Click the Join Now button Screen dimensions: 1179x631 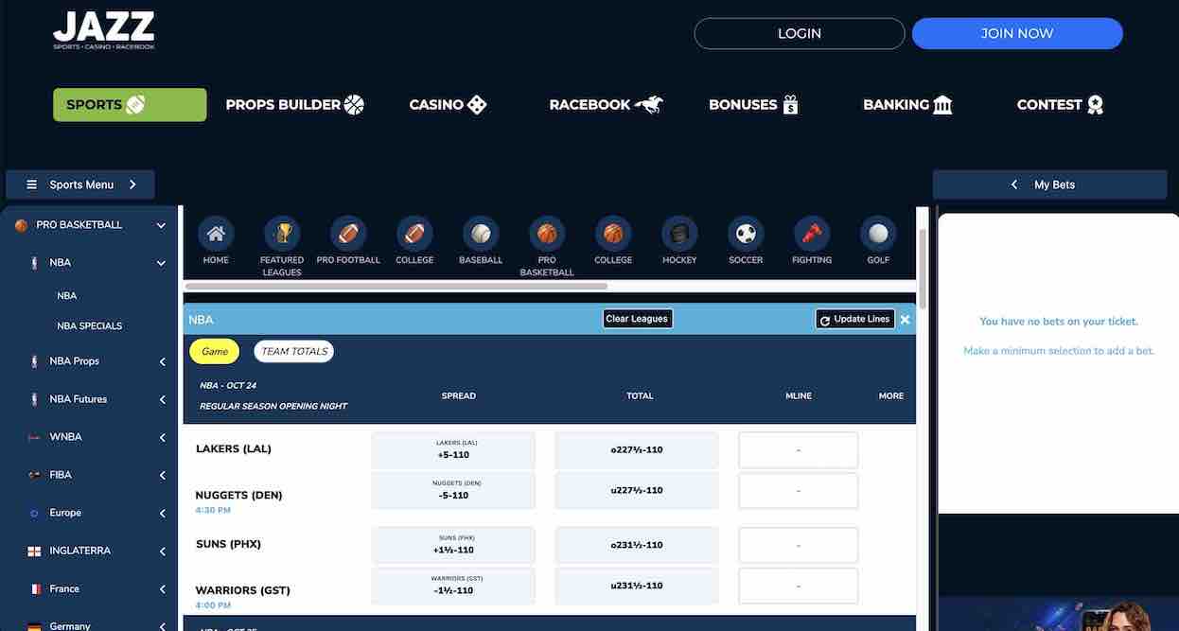[x=1016, y=32]
